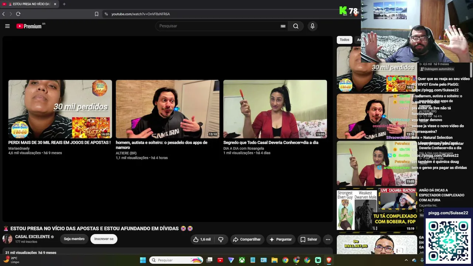Select the Todos filter chip
The image size is (473, 266).
click(344, 40)
